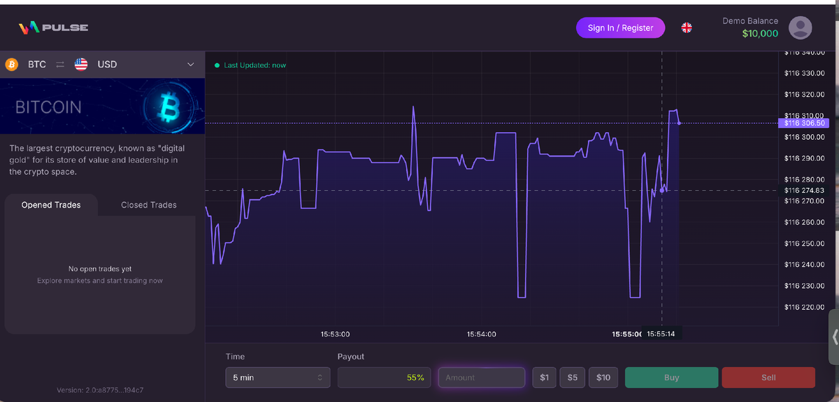Click the collapsed side panel arrow handle
This screenshot has height=402, width=839.
click(x=834, y=337)
